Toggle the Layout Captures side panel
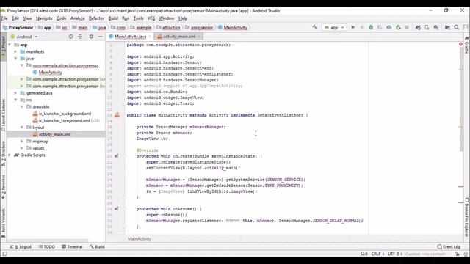 [3, 115]
